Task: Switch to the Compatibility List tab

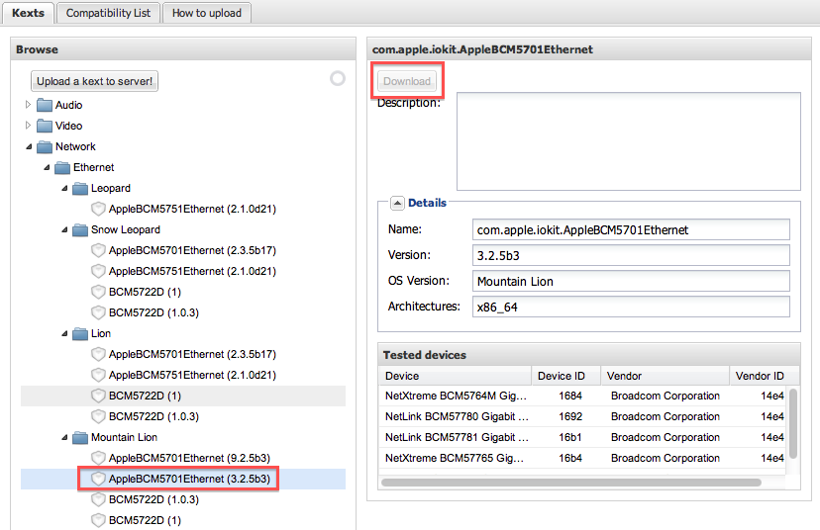Action: pos(109,13)
